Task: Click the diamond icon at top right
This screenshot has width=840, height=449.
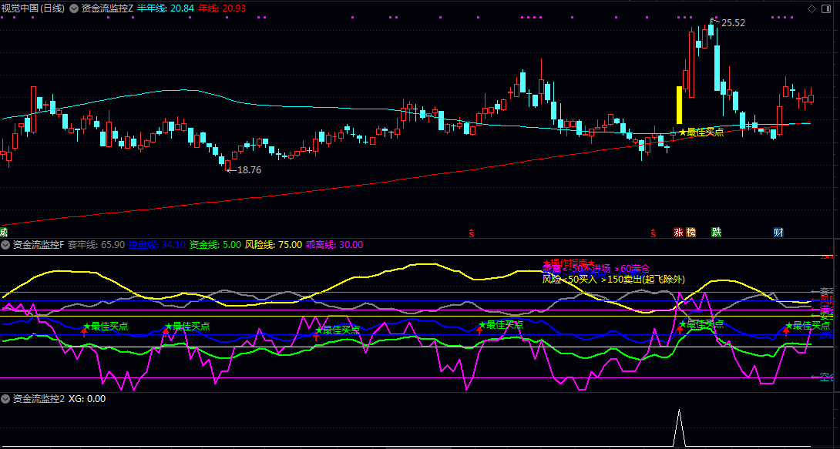Action: point(811,8)
